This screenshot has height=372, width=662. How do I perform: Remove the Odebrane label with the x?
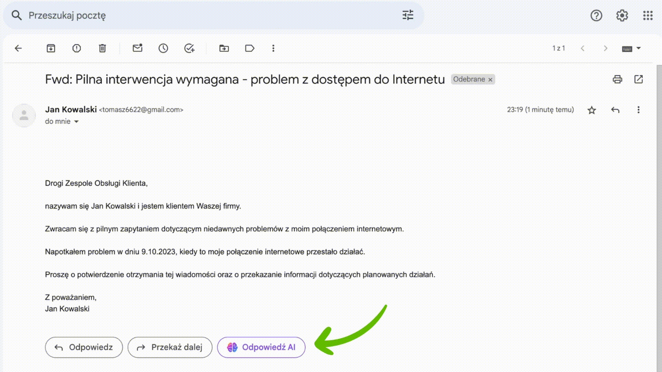490,80
